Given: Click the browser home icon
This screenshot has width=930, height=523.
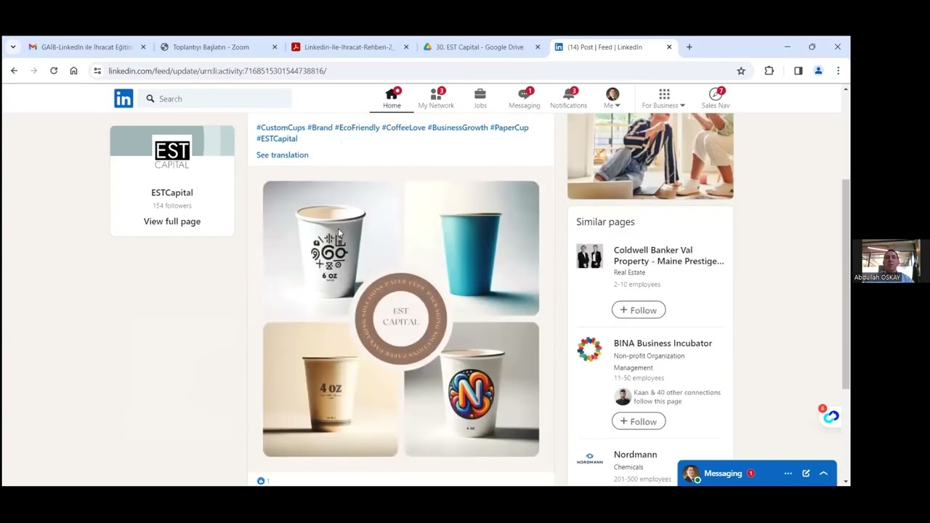Looking at the screenshot, I should click(x=73, y=70).
